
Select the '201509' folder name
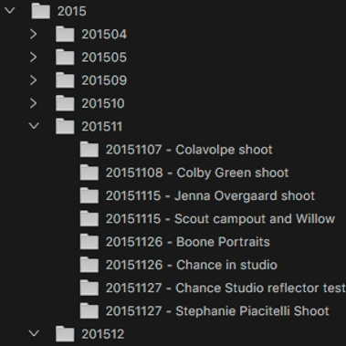tap(104, 80)
